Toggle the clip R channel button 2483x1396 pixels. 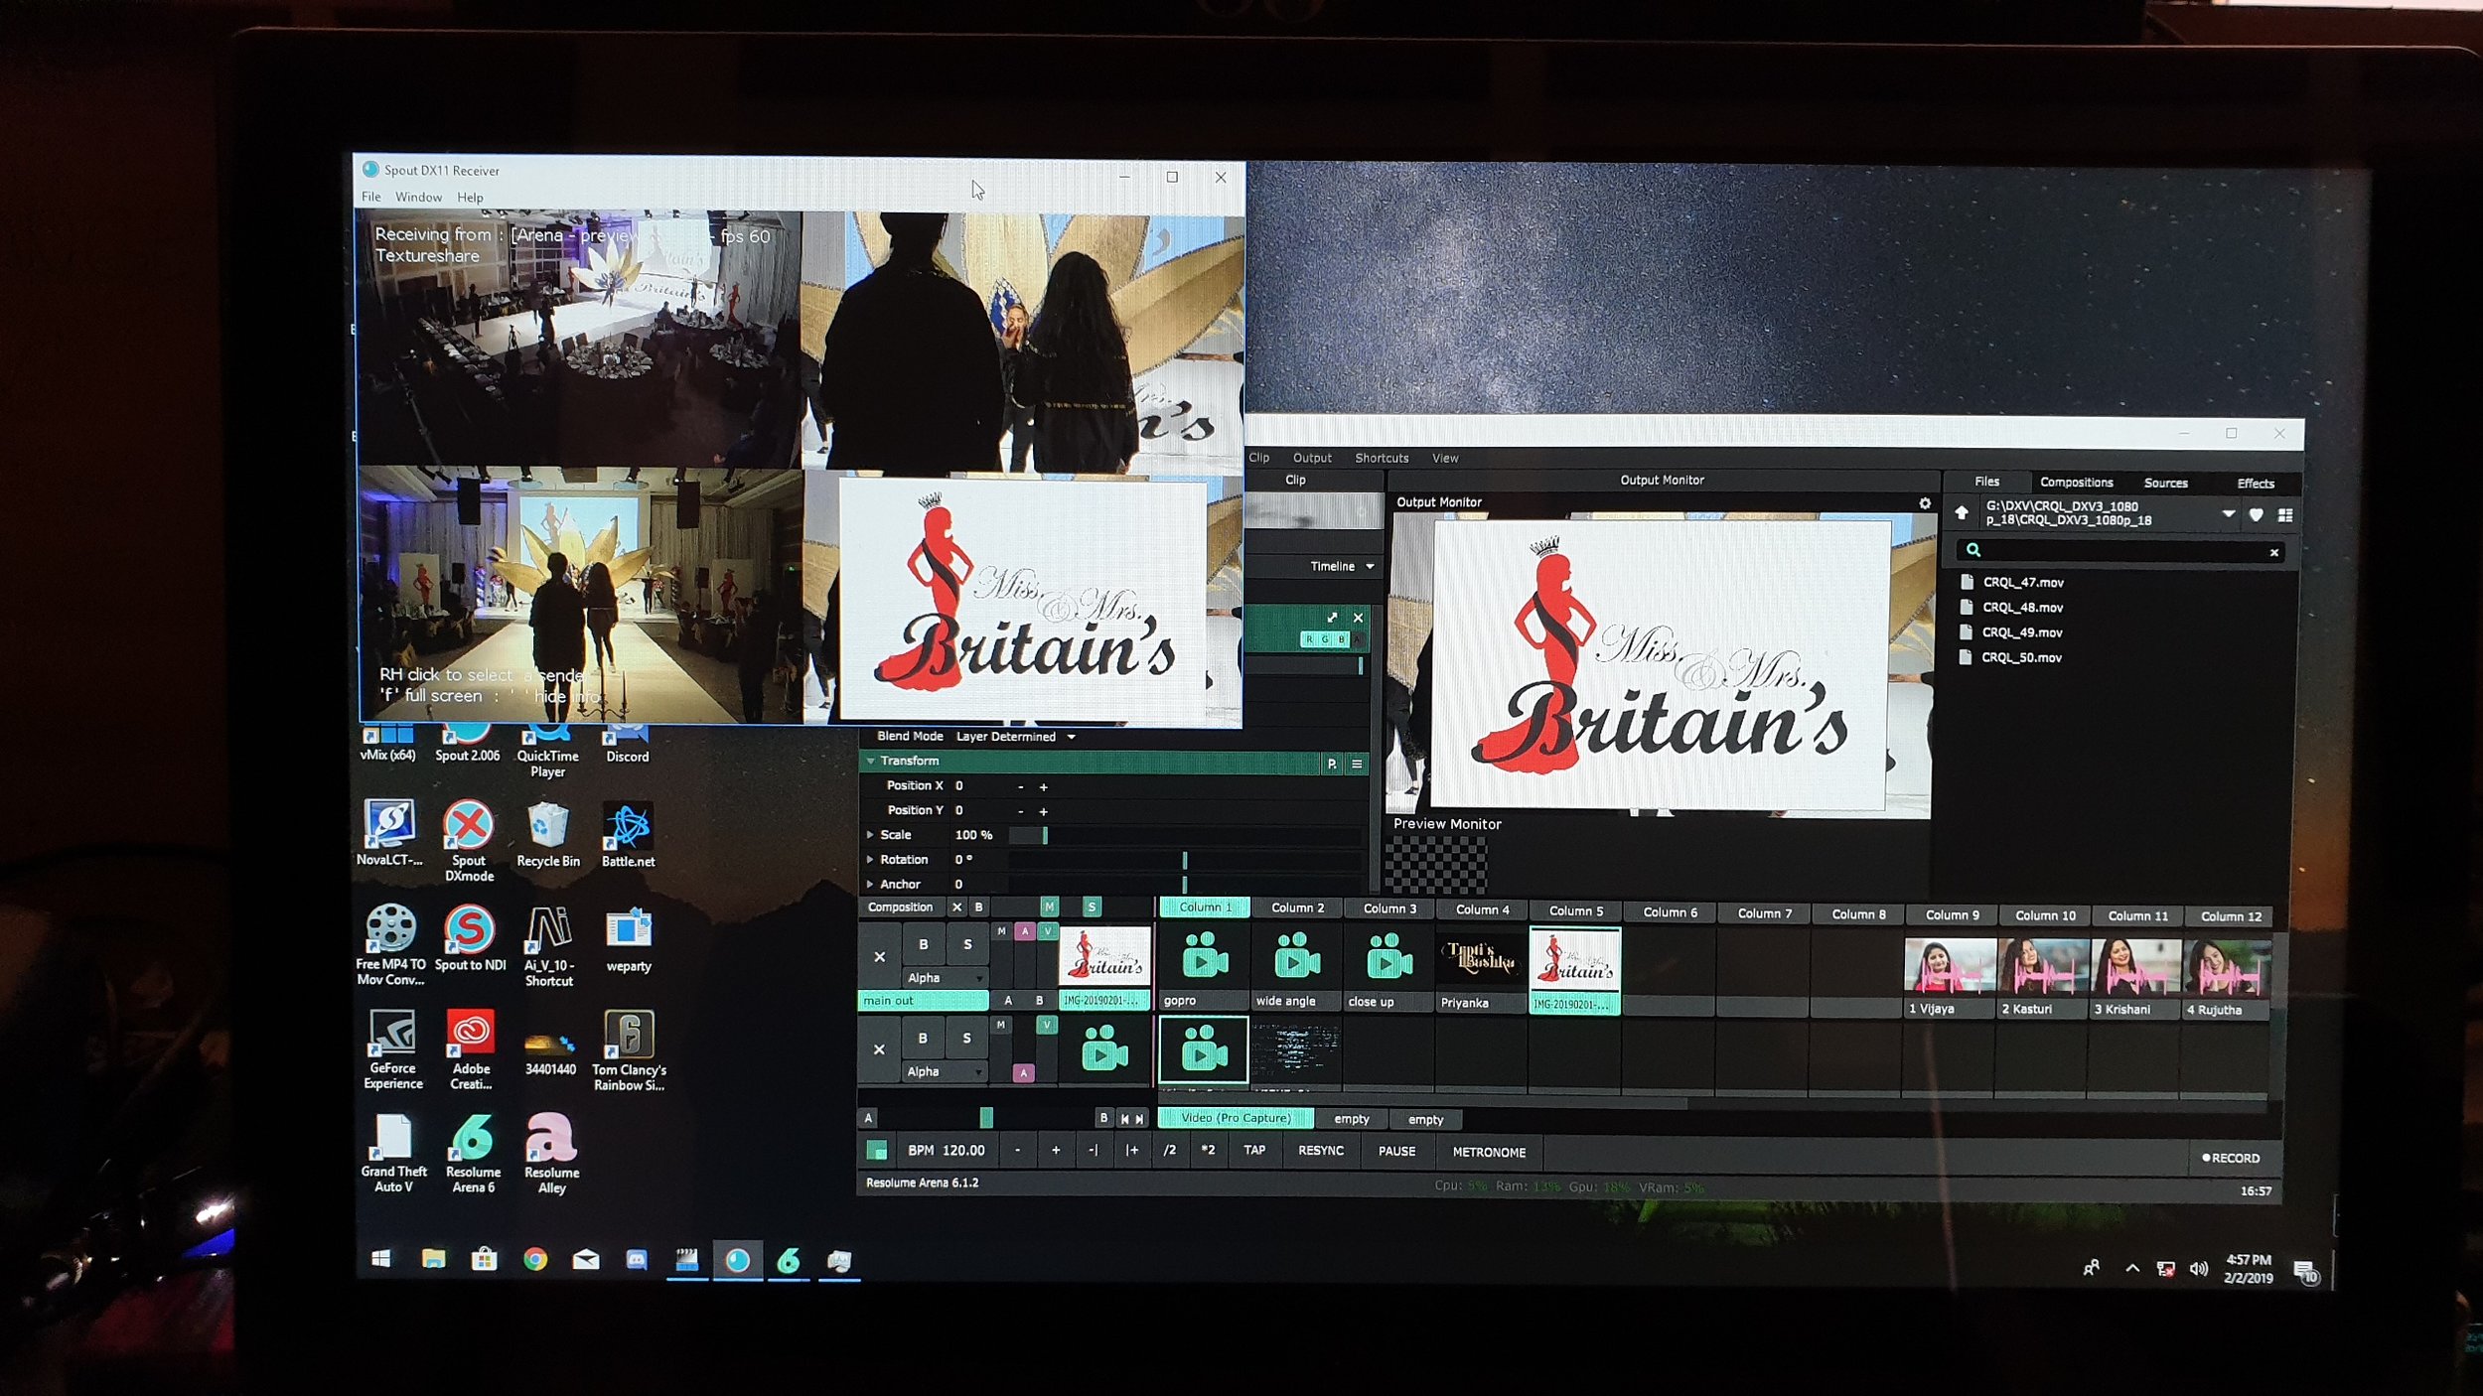[1310, 639]
